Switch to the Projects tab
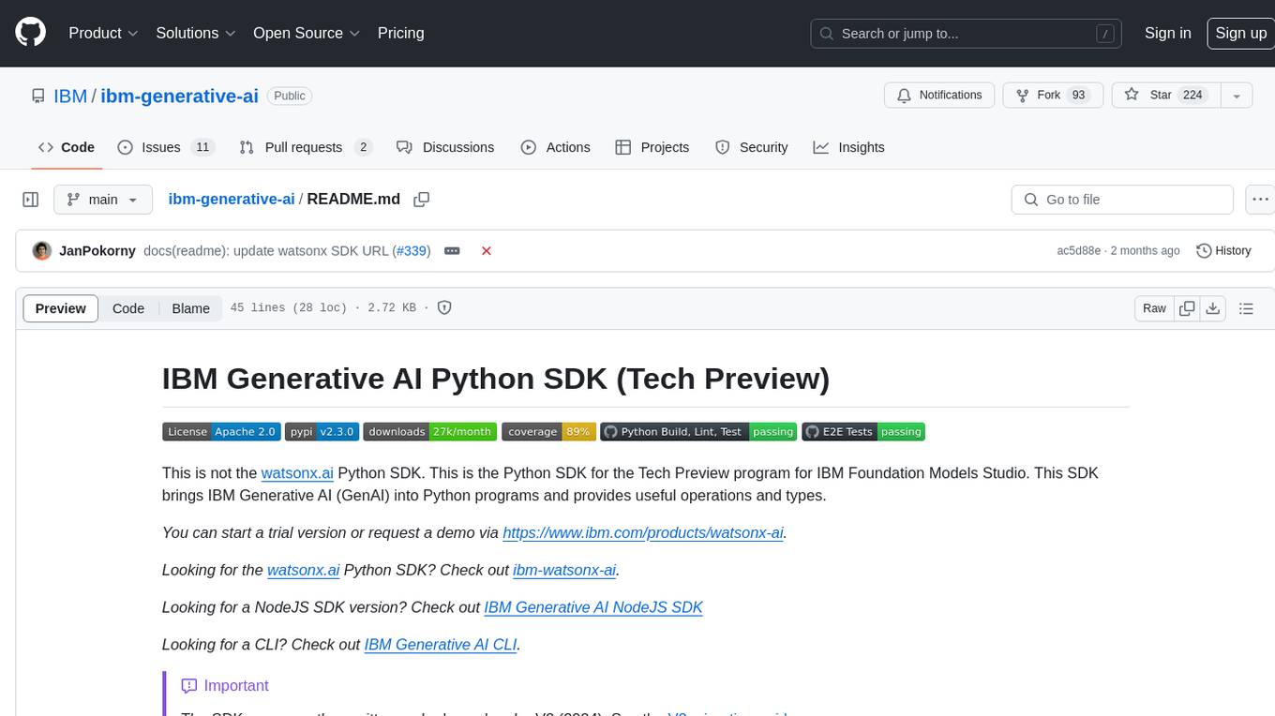Viewport: 1275px width, 716px height. point(652,147)
